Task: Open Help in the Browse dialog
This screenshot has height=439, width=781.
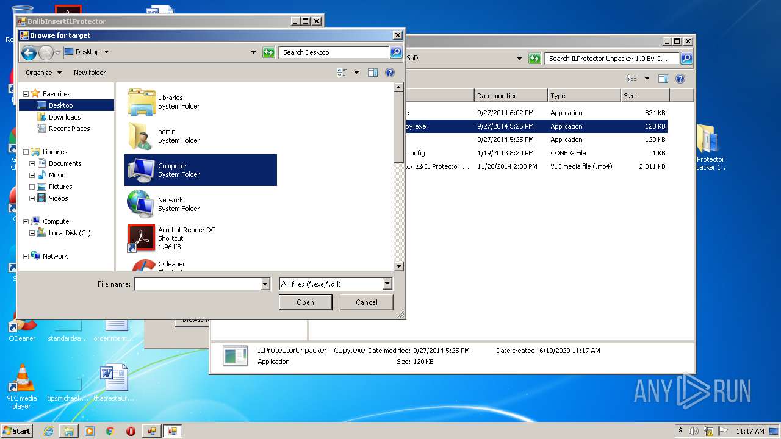Action: (x=390, y=73)
